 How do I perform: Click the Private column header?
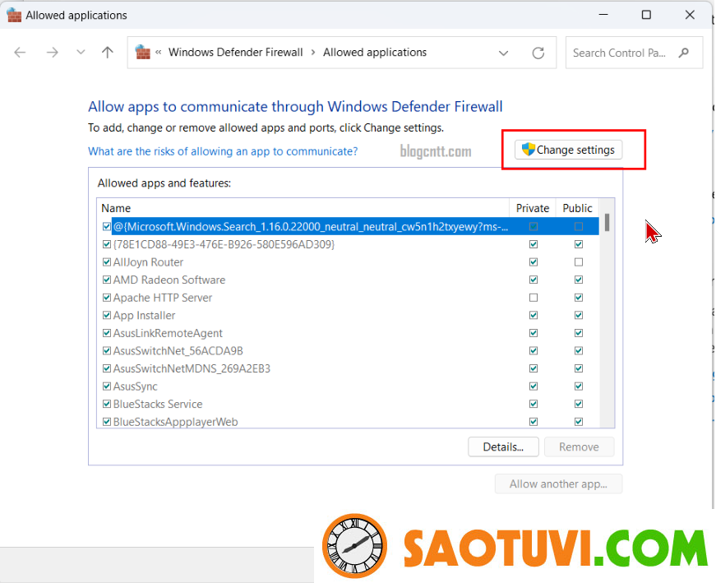click(x=533, y=208)
